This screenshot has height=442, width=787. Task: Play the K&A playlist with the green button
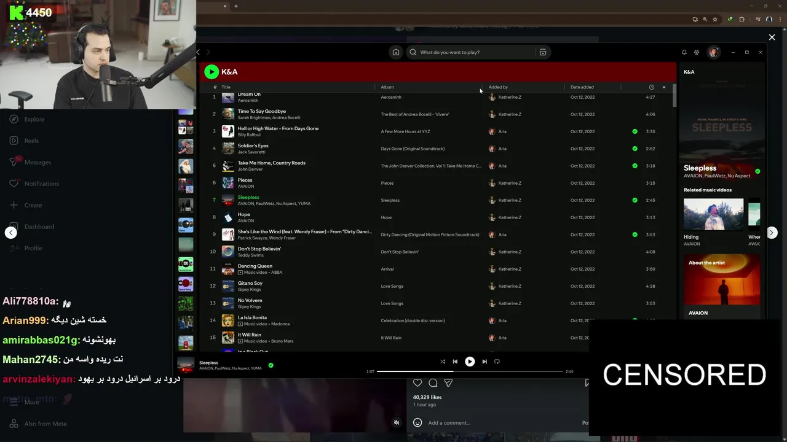212,72
